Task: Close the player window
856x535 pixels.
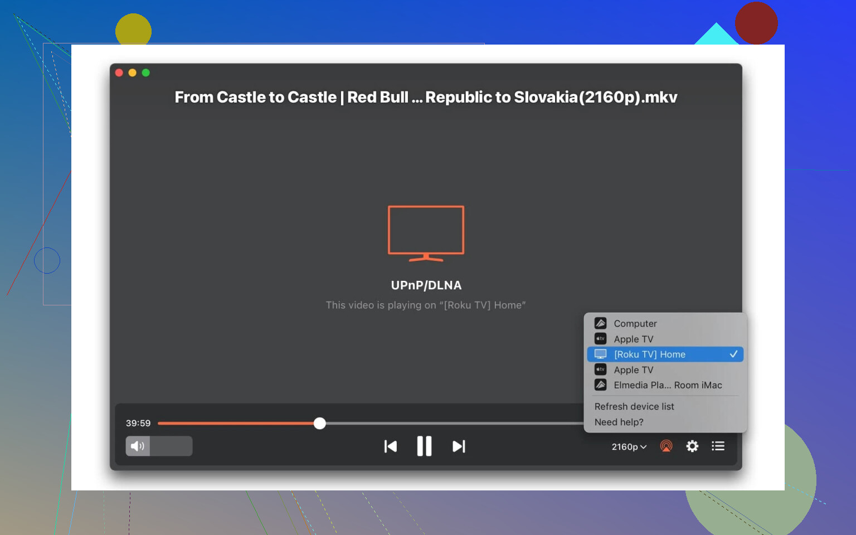Action: pos(119,72)
